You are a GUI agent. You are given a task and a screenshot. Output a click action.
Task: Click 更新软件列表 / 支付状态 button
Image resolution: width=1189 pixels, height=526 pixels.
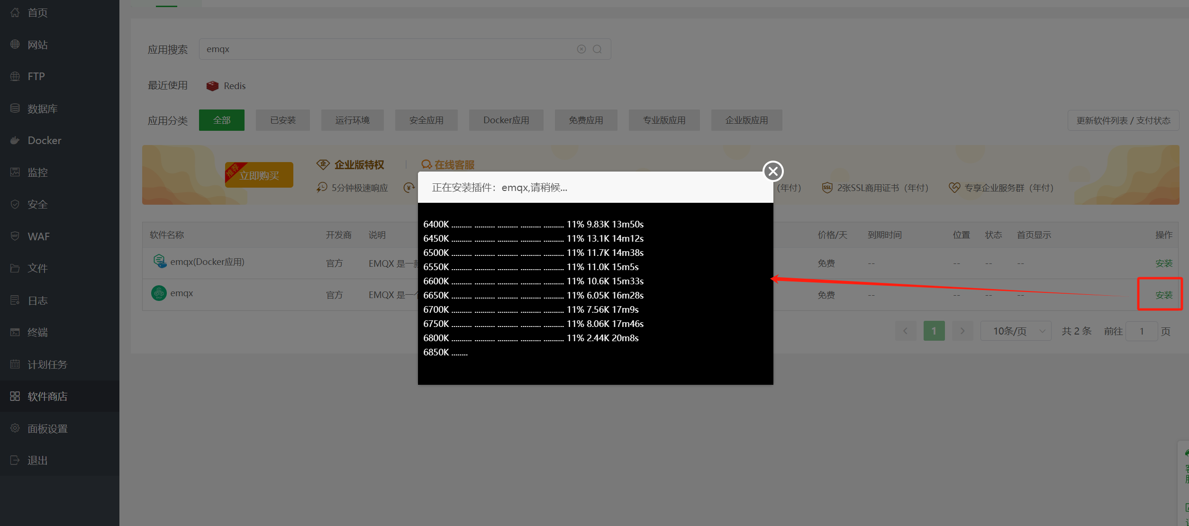pyautogui.click(x=1123, y=120)
